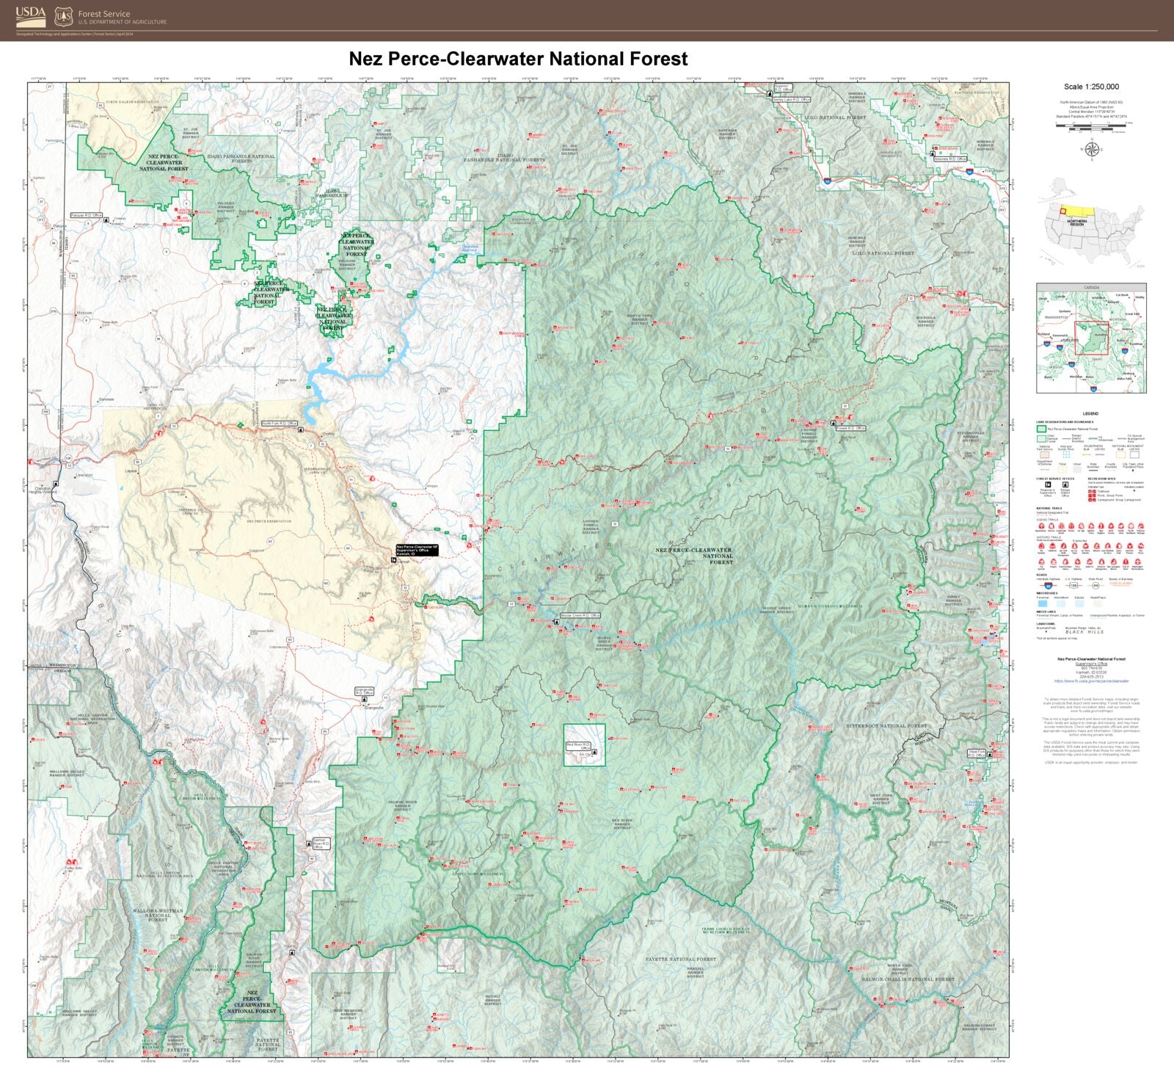Click the Continental Divide scenic trail icon

(1061, 526)
